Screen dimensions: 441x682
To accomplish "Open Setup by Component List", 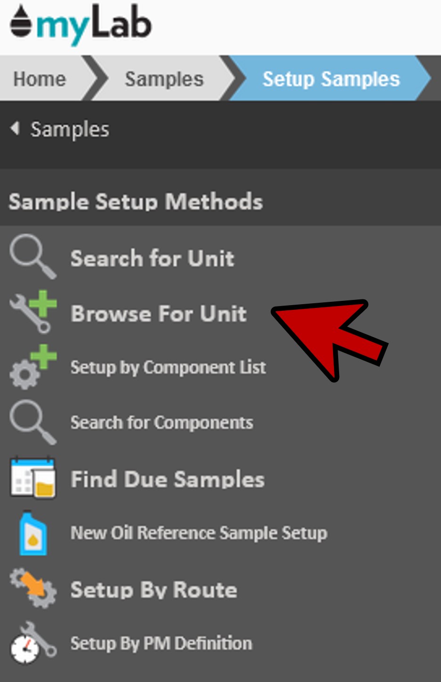I will tap(168, 367).
